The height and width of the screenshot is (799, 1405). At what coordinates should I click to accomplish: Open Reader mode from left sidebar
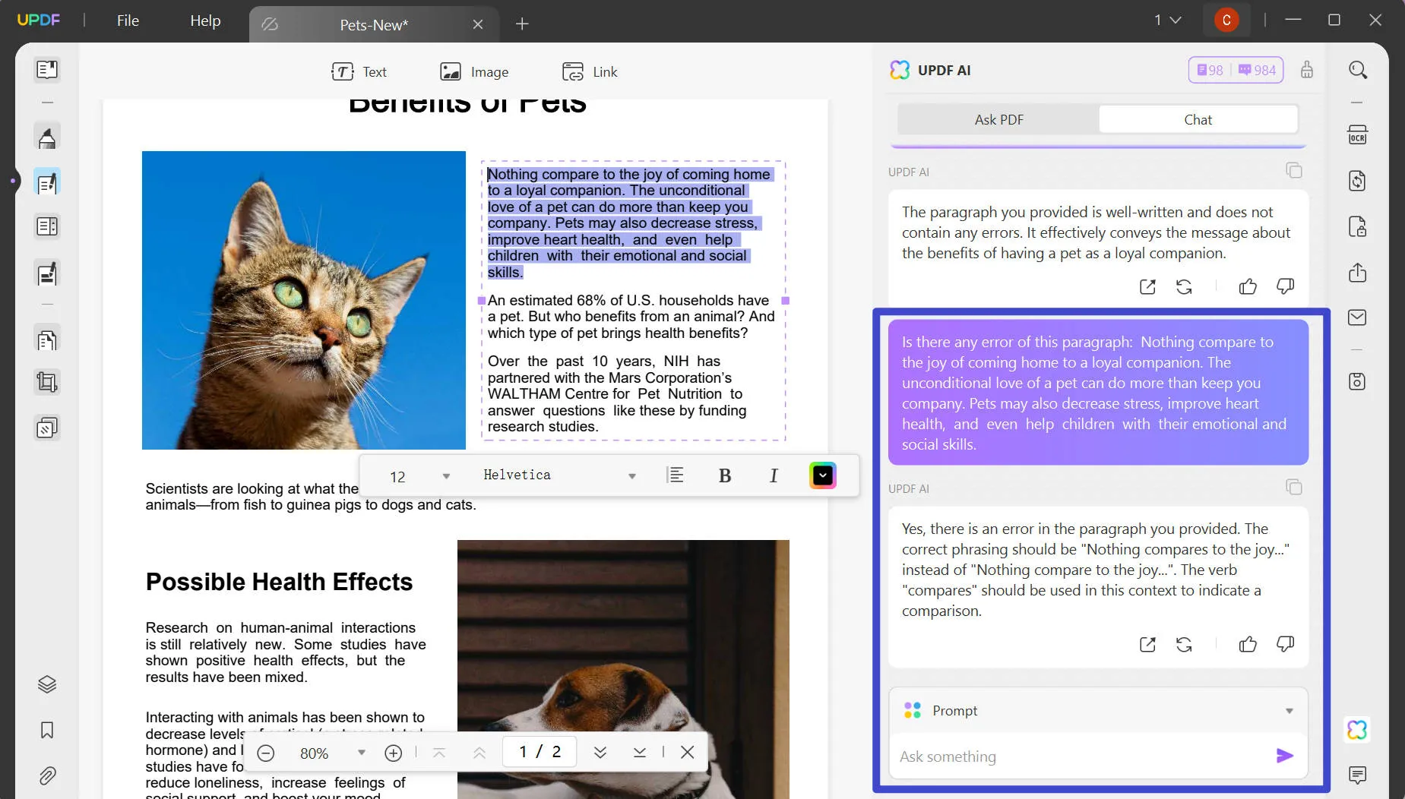(x=47, y=70)
